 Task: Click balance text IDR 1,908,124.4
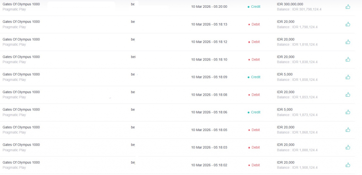pos(297,168)
